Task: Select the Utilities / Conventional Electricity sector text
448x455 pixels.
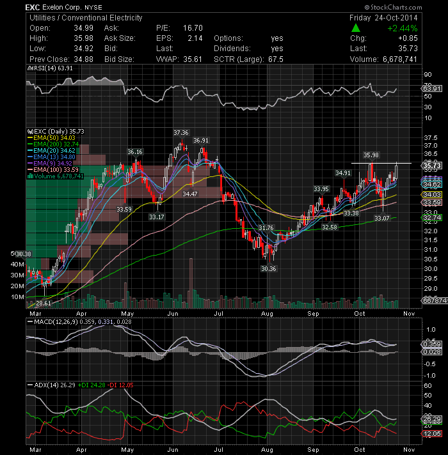Action: pyautogui.click(x=86, y=18)
